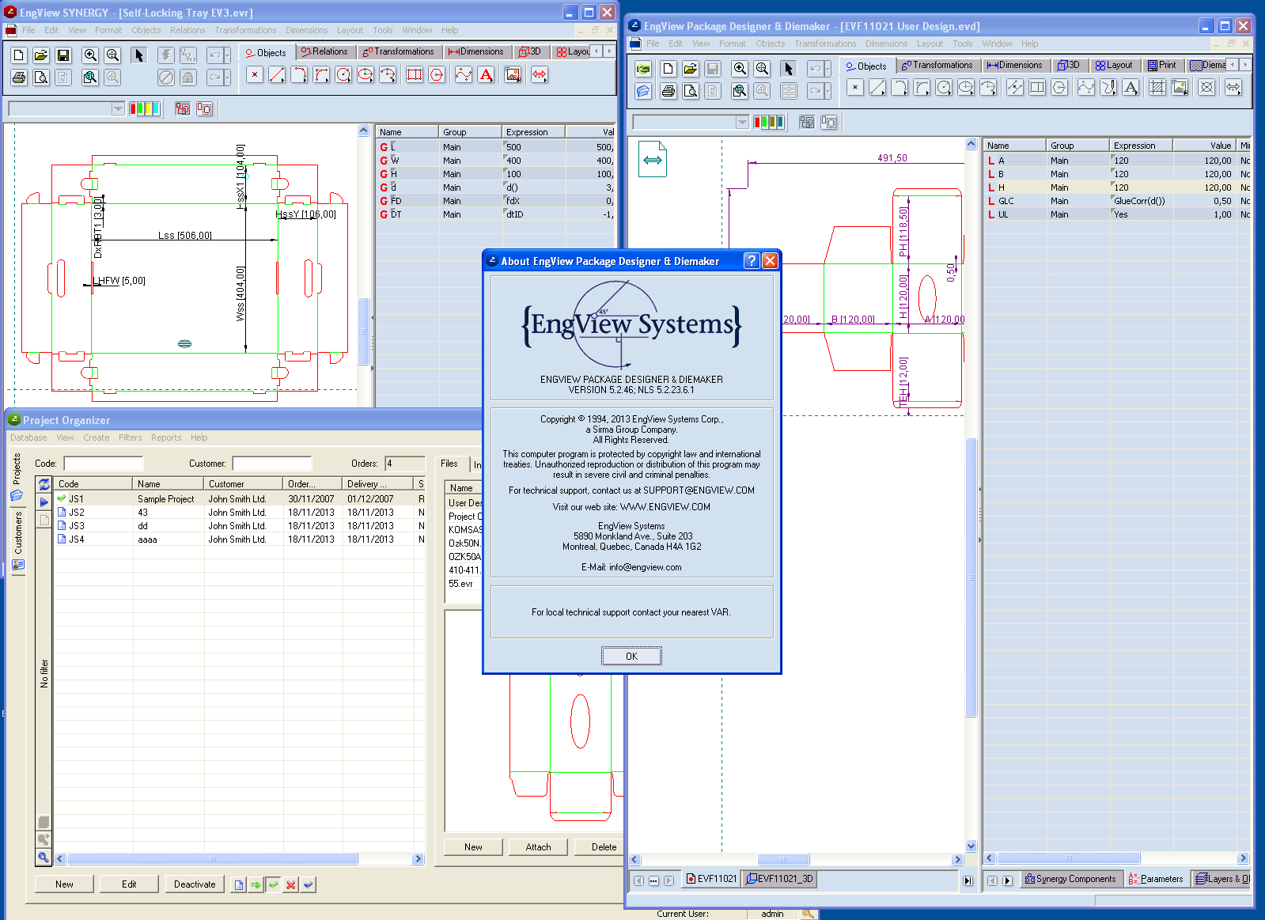This screenshot has height=920, width=1265.
Task: Click the Code filter input field
Action: [103, 464]
